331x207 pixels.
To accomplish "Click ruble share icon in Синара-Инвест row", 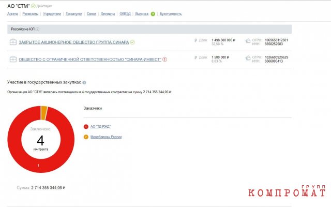I will (195, 57).
